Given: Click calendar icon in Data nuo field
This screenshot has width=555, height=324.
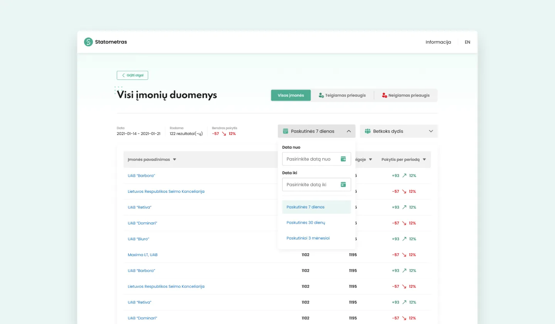Looking at the screenshot, I should [343, 159].
